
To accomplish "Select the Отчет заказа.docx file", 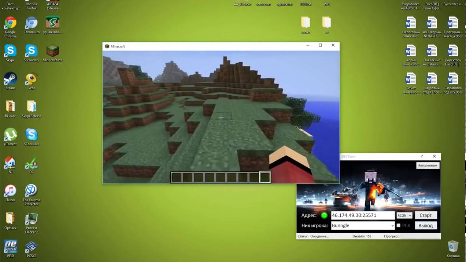I will point(411,84).
